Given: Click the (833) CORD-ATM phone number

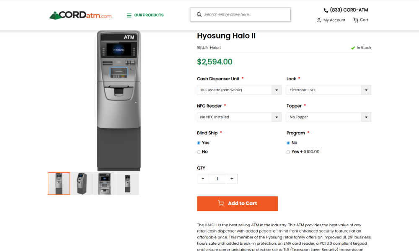Looking at the screenshot, I should click(x=349, y=10).
